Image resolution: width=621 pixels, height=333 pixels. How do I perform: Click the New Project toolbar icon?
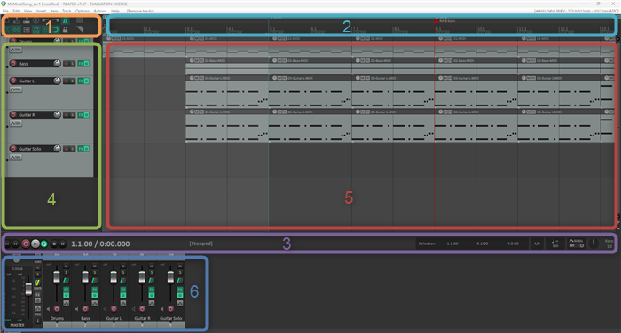(x=7, y=20)
